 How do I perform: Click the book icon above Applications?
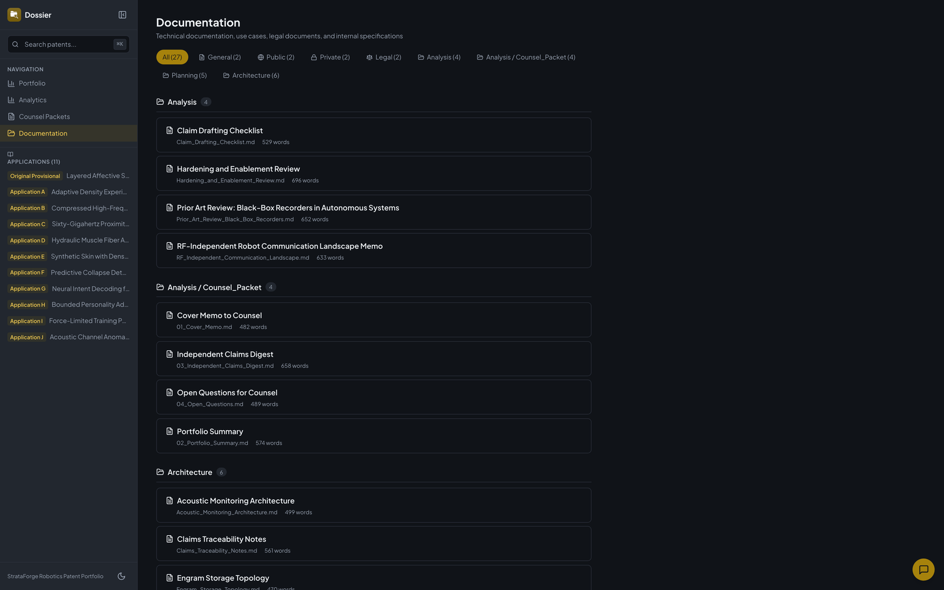(10, 154)
